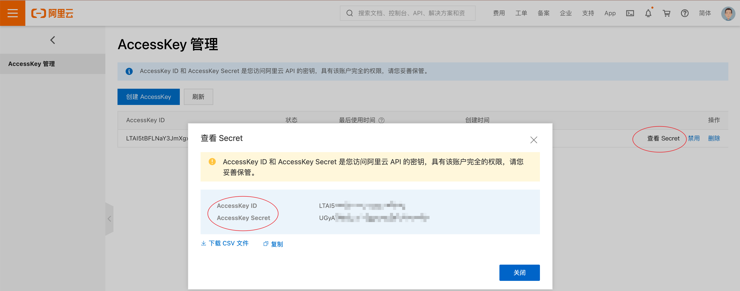Click the LTAI5tBFLNaY3JmXg table cell
This screenshot has height=291, width=740.
(157, 138)
